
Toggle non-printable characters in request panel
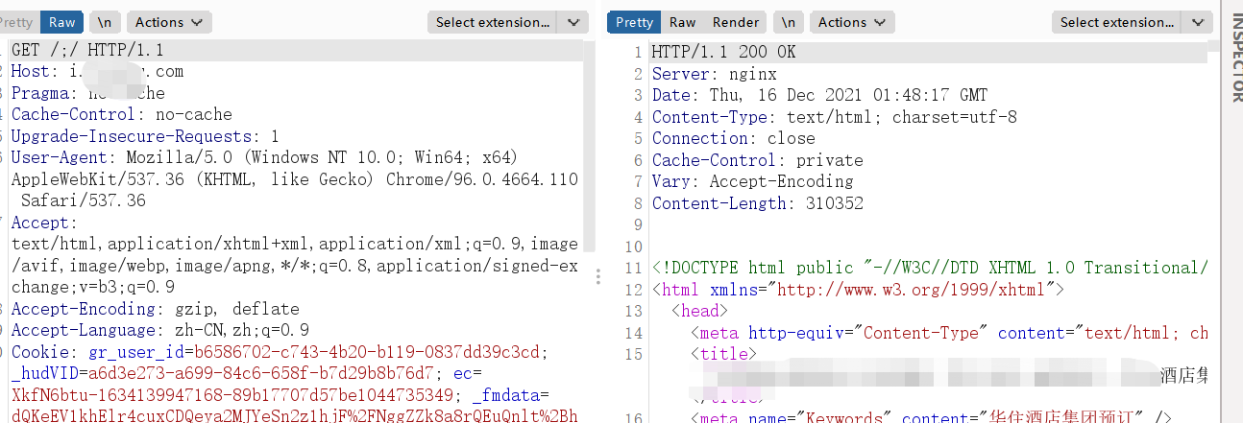[104, 22]
